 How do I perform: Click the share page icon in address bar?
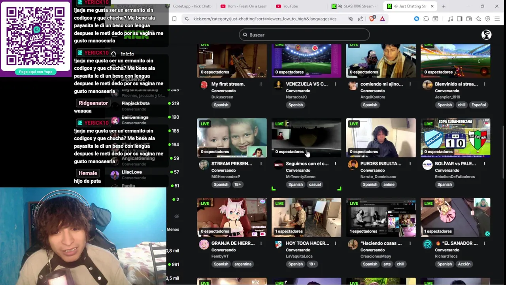coord(361,19)
